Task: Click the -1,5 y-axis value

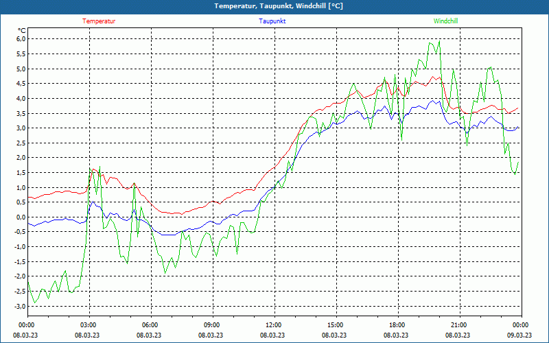Action: [x=20, y=262]
